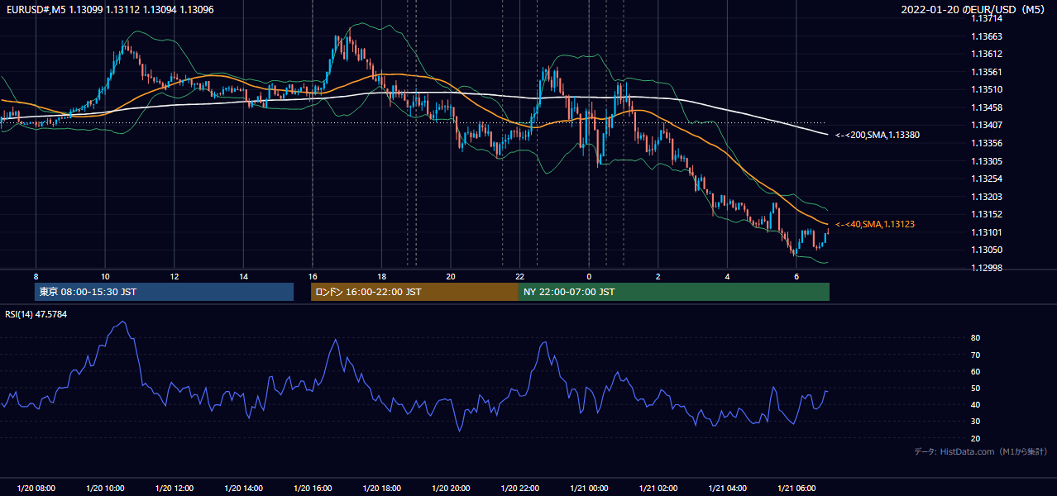Click price axis label 1.13612
The height and width of the screenshot is (496, 1057).
pos(987,54)
